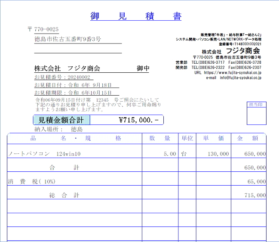Click the 御見積書 document title
The height and width of the screenshot is (242, 279).
[136, 16]
